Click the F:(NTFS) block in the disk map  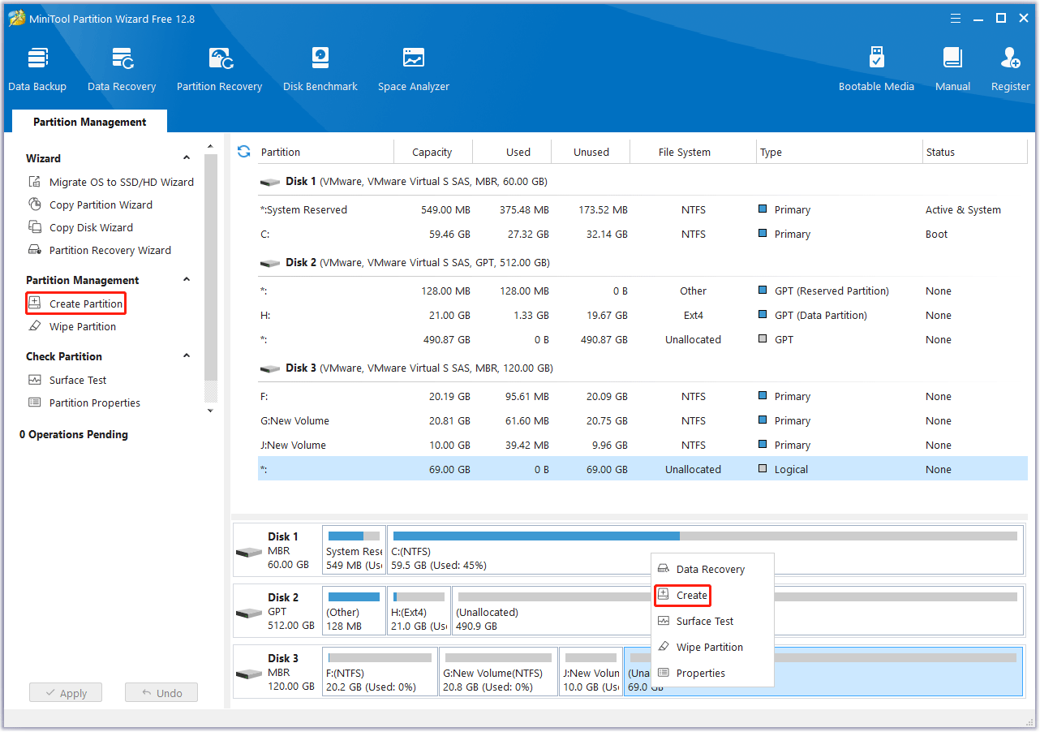(x=380, y=672)
